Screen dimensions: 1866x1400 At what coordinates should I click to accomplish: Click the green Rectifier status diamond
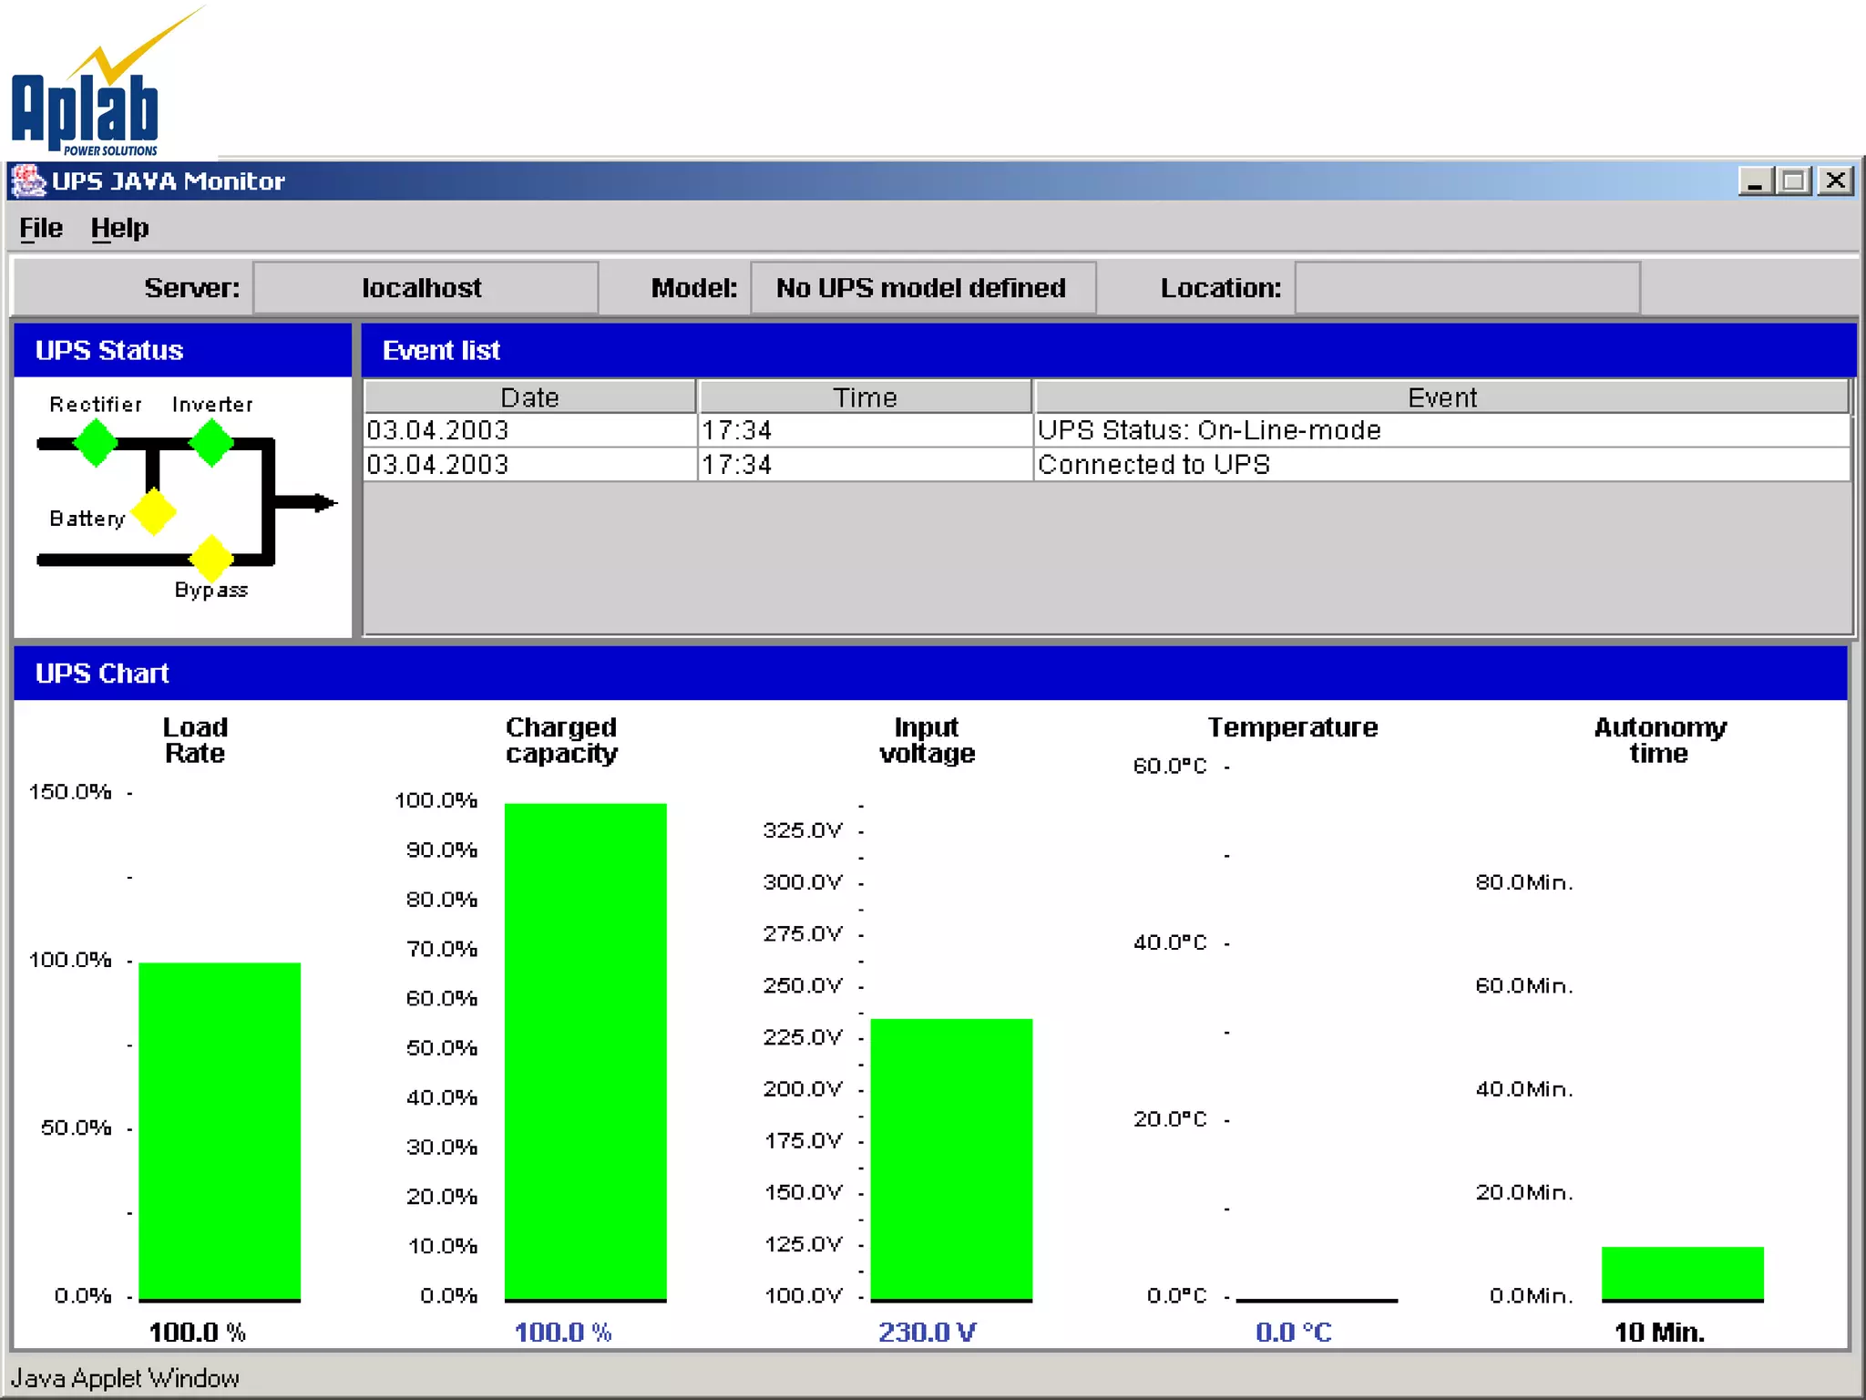pyautogui.click(x=96, y=444)
